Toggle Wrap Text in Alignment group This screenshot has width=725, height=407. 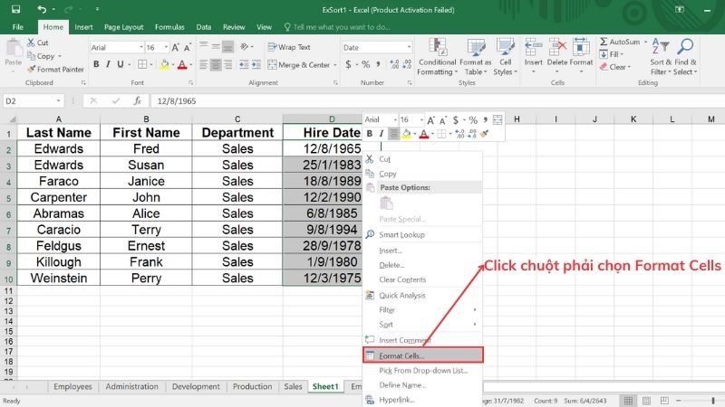click(289, 47)
